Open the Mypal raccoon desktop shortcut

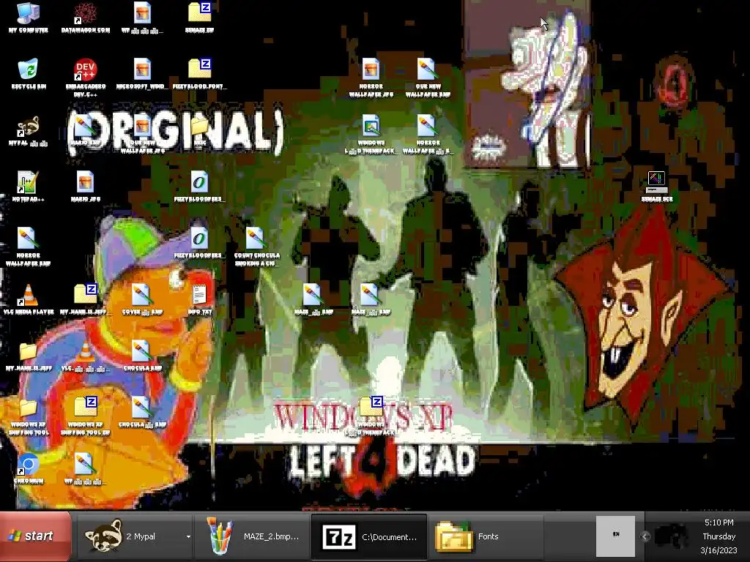click(29, 130)
